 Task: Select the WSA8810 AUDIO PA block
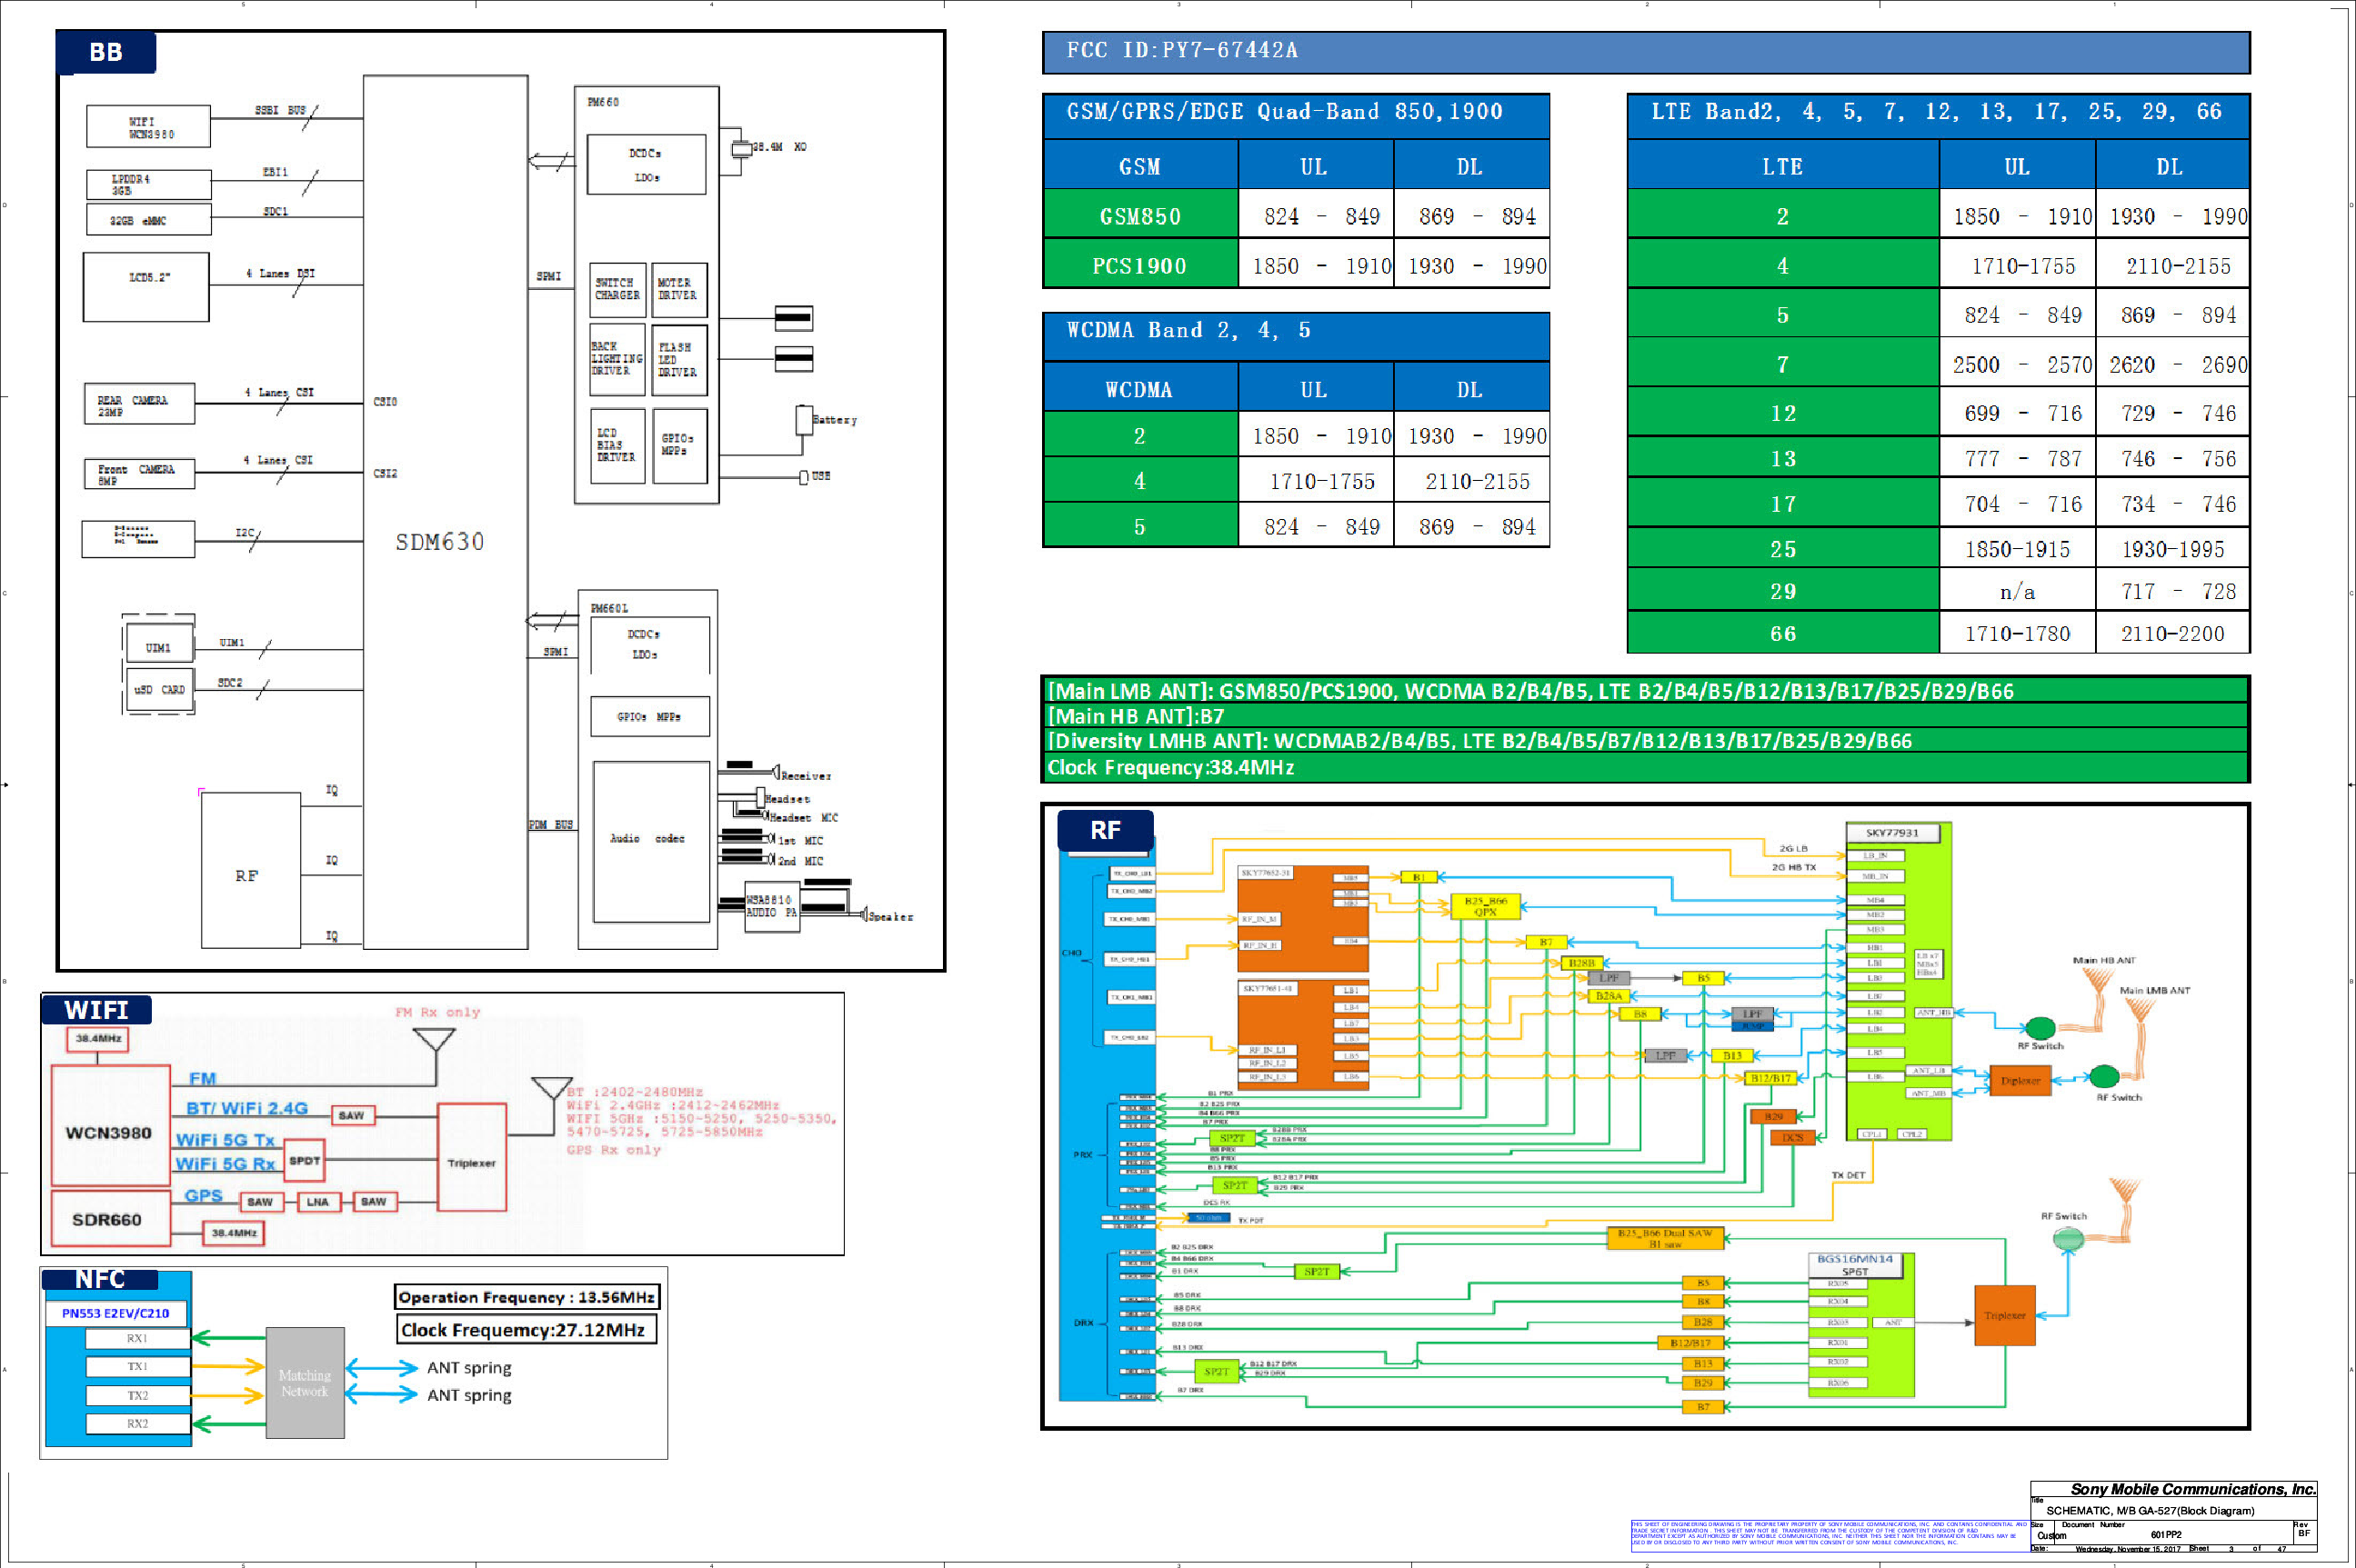pos(772,906)
